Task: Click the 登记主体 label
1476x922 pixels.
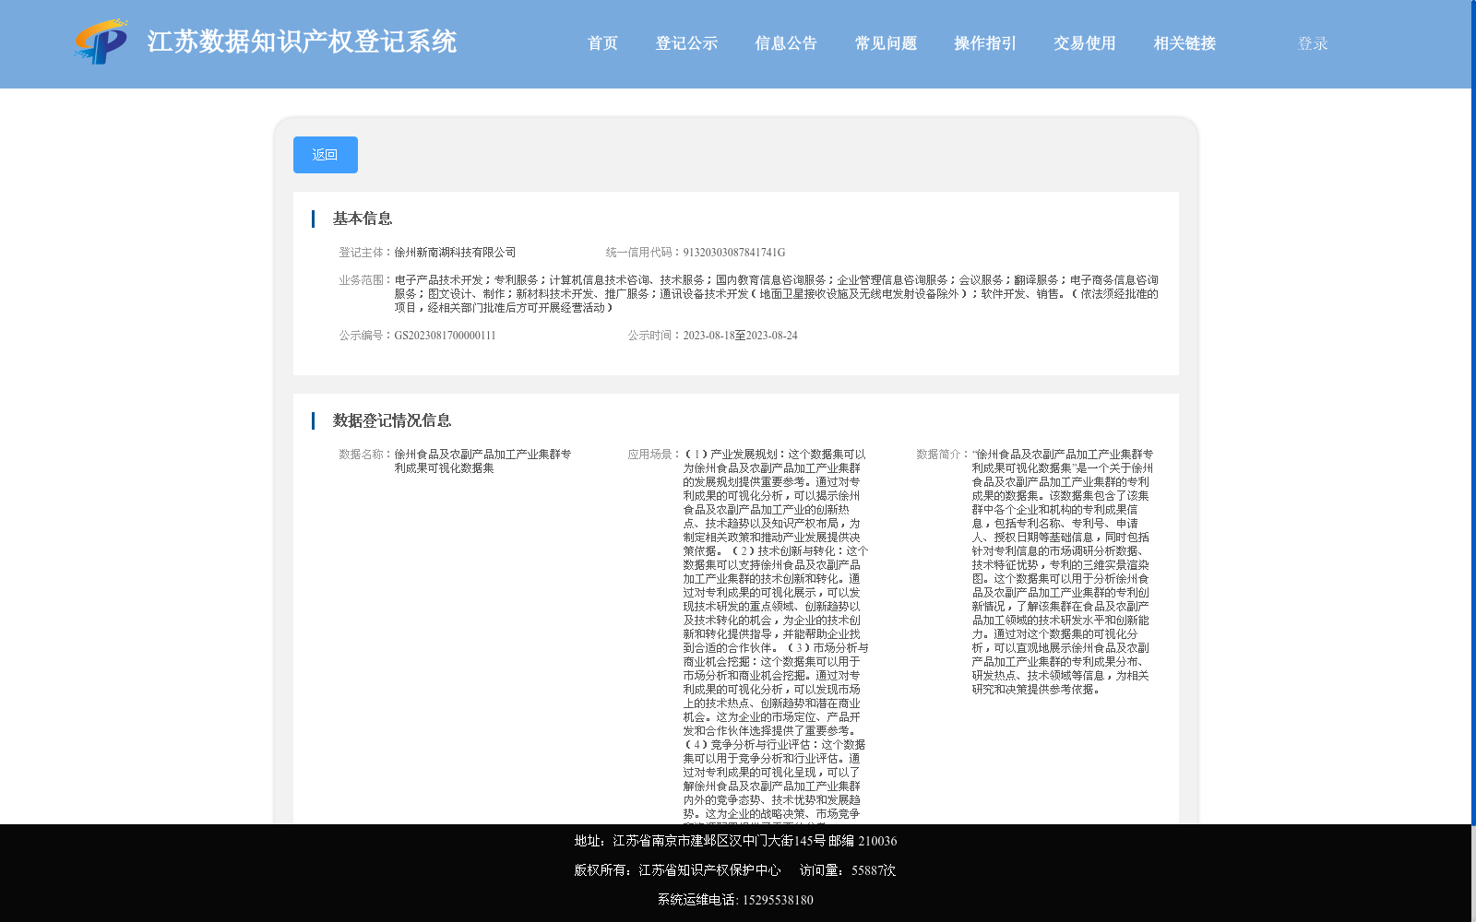Action: (x=366, y=253)
